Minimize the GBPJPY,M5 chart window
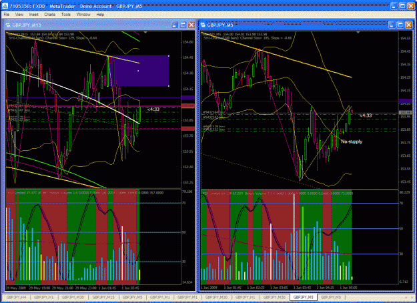This screenshot has width=417, height=303. [x=392, y=25]
